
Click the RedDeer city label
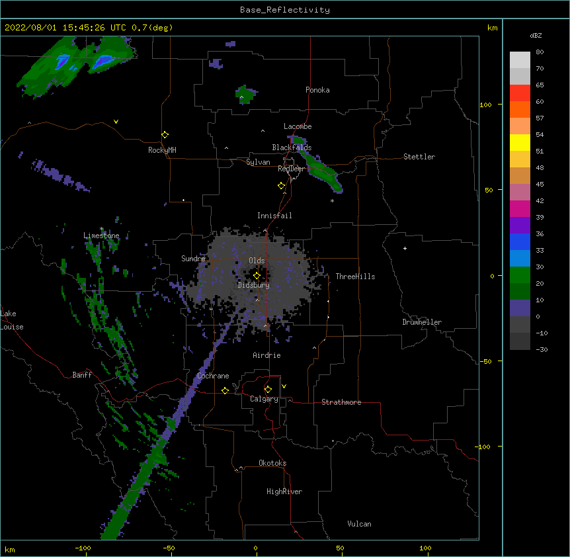coord(291,169)
